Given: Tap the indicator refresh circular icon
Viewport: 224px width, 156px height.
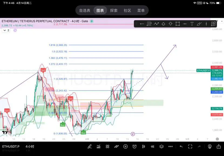Looking at the screenshot, I should [x=15, y=30].
